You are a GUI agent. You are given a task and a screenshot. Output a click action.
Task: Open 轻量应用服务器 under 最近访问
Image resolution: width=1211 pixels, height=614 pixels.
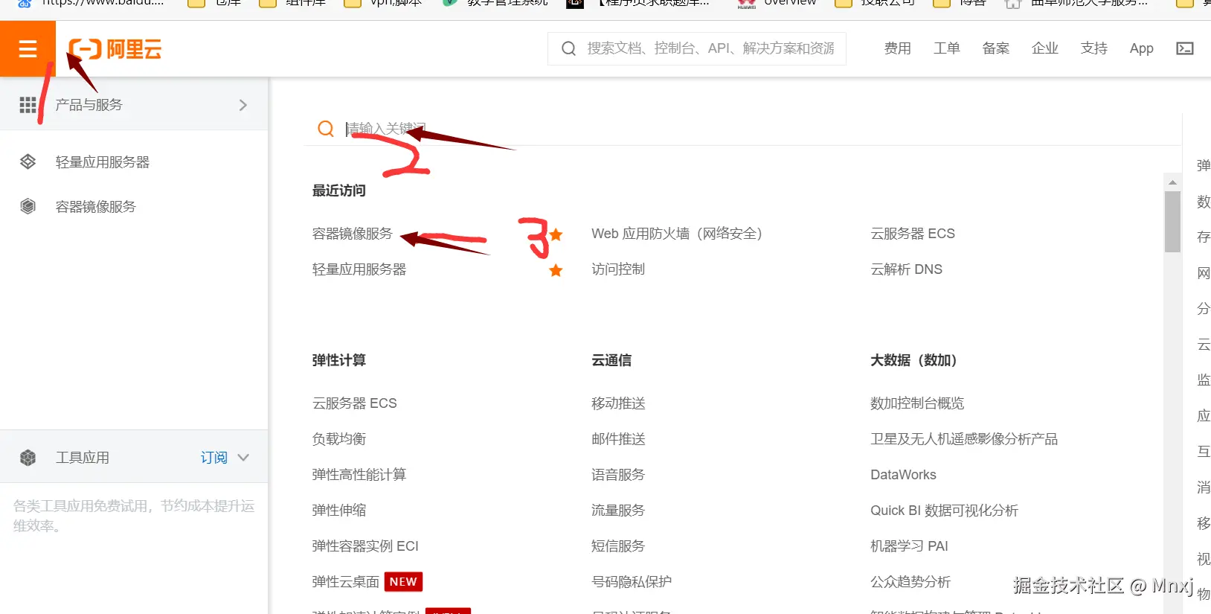point(359,269)
